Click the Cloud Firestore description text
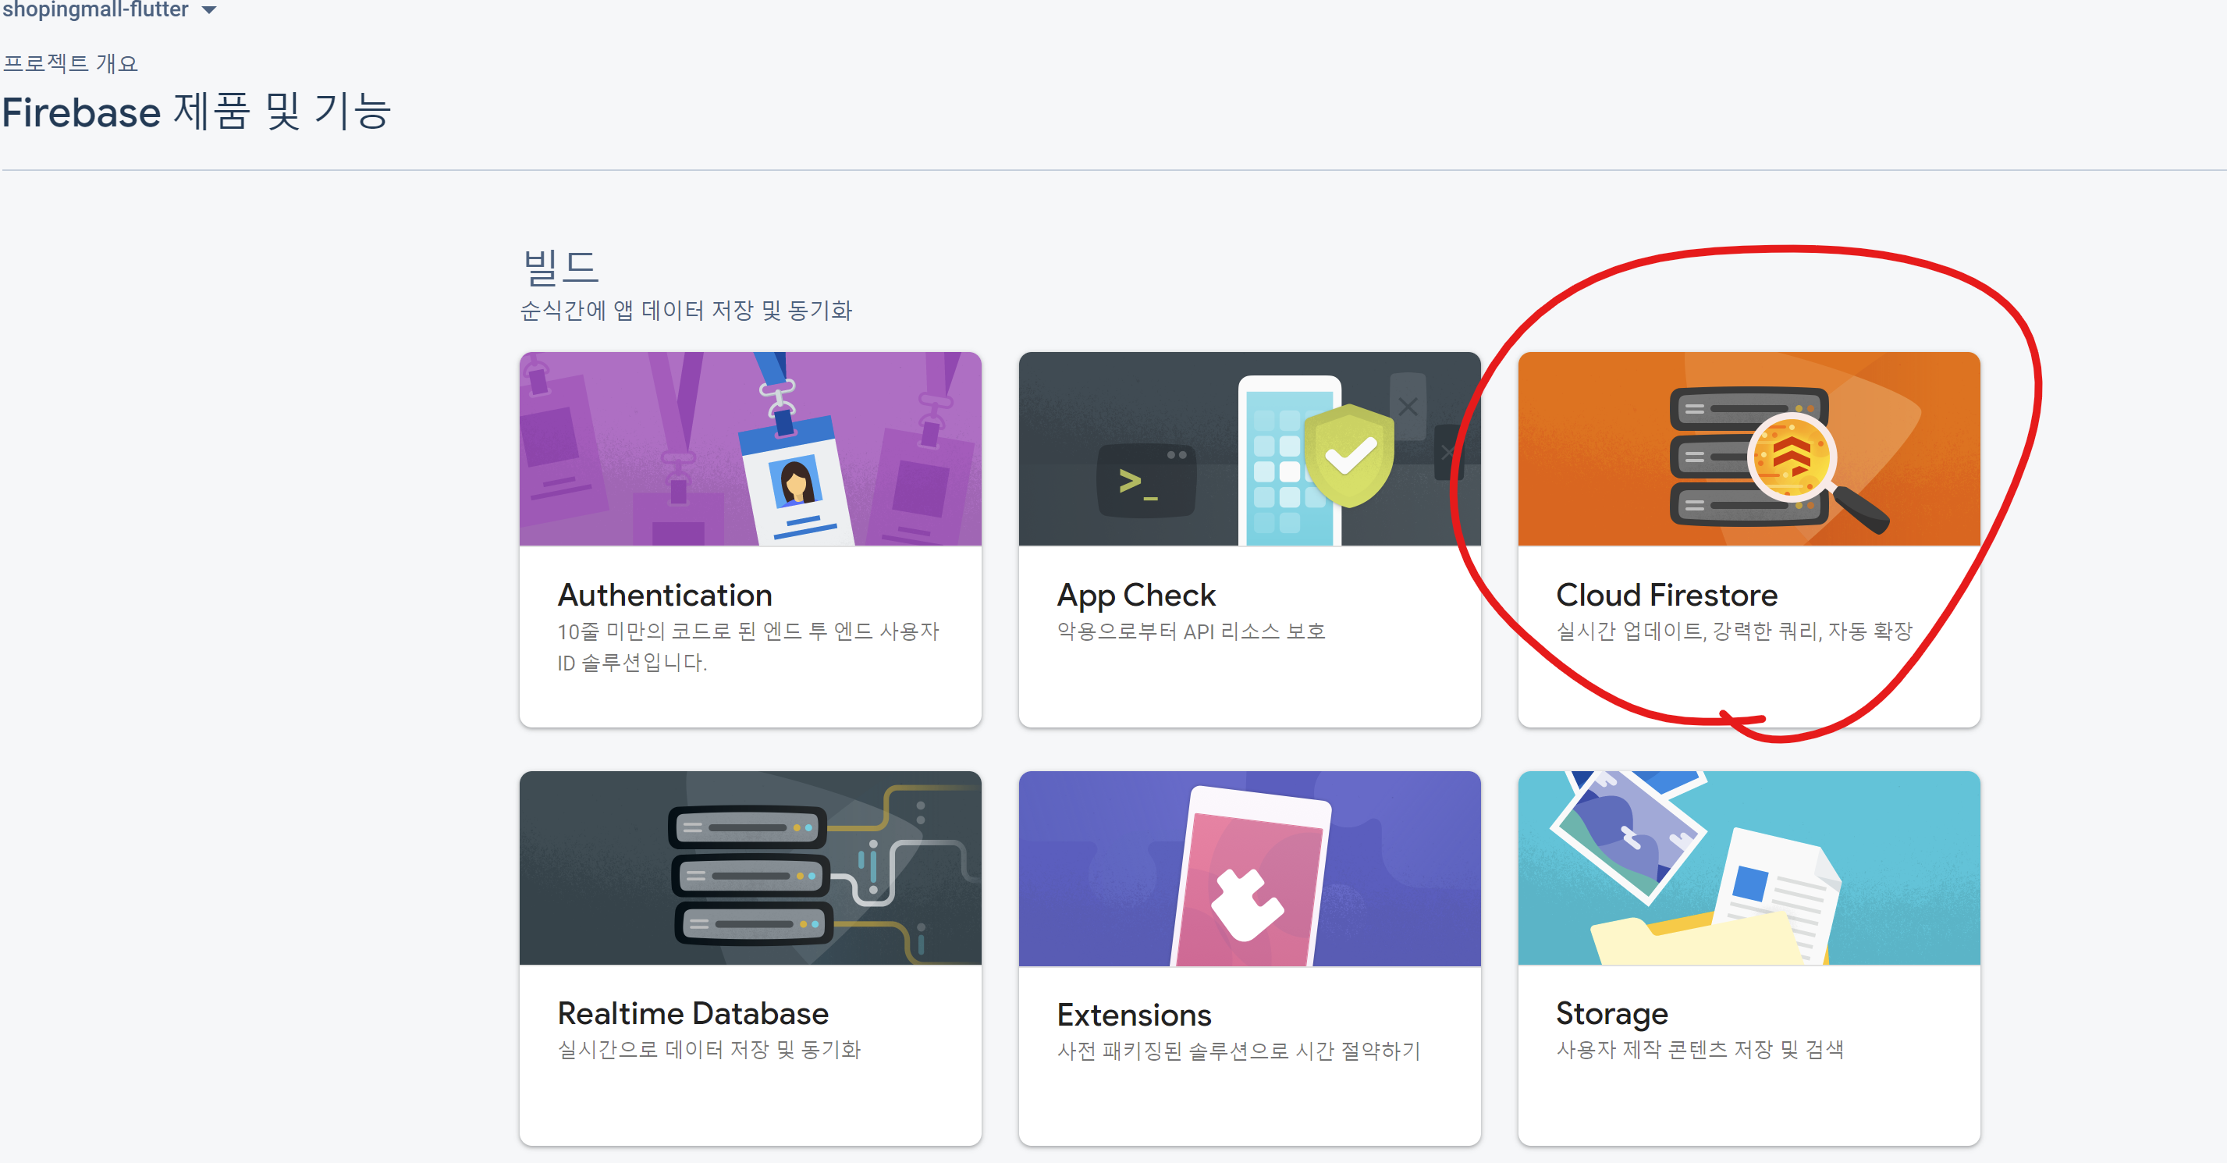Image resolution: width=2227 pixels, height=1163 pixels. [x=1733, y=631]
